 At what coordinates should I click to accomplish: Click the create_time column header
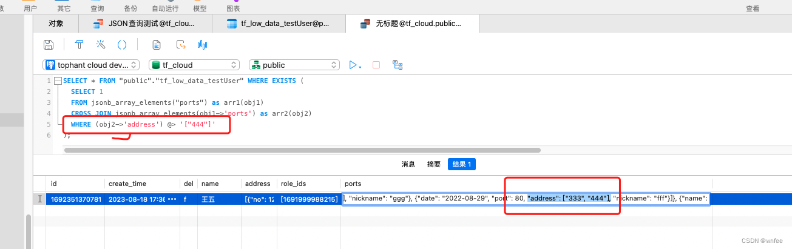coord(142,184)
